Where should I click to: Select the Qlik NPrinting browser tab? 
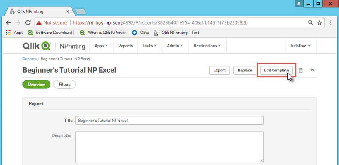tap(39, 11)
